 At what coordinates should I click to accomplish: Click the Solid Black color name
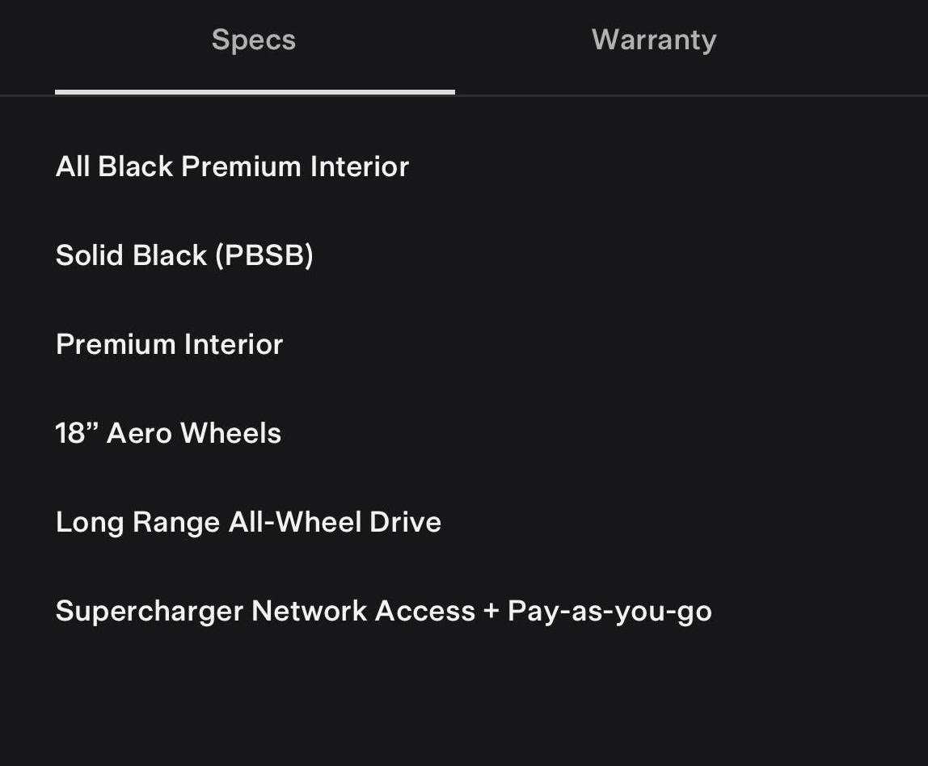point(131,255)
